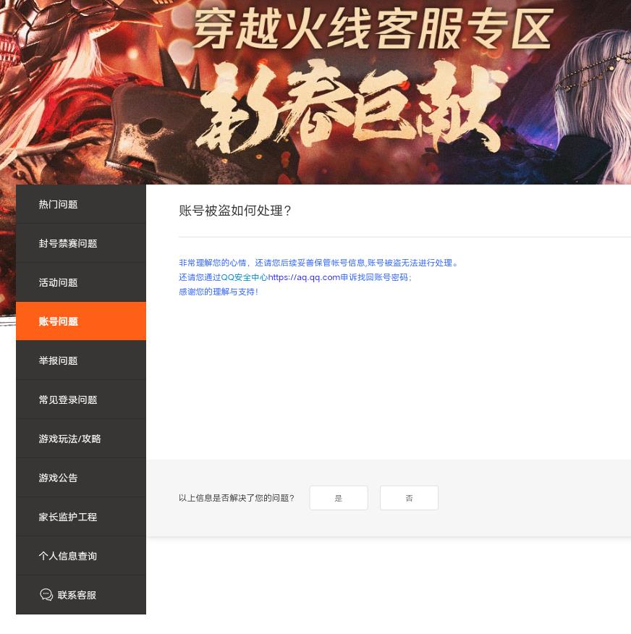
Task: Select 家长监护工程 in the sidebar
Action: pos(67,517)
